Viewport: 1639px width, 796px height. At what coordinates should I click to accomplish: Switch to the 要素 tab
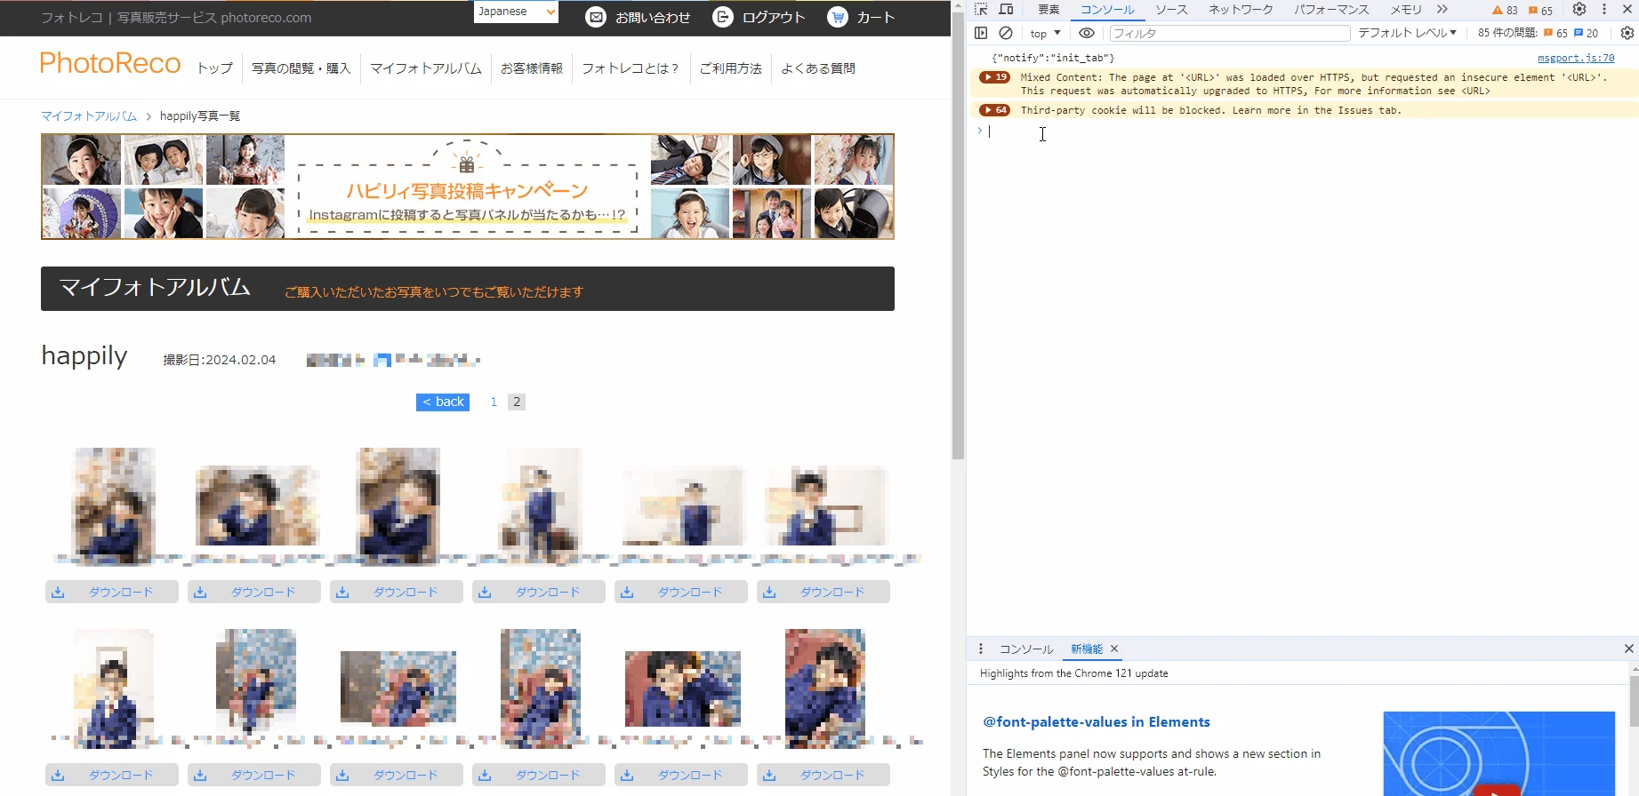[x=1048, y=10]
